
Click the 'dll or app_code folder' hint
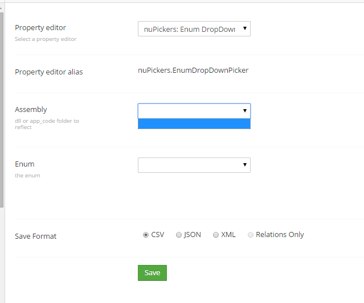(x=47, y=124)
